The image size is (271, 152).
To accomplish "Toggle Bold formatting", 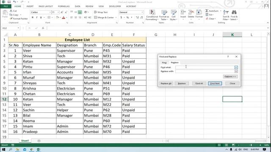I will click(33, 17).
